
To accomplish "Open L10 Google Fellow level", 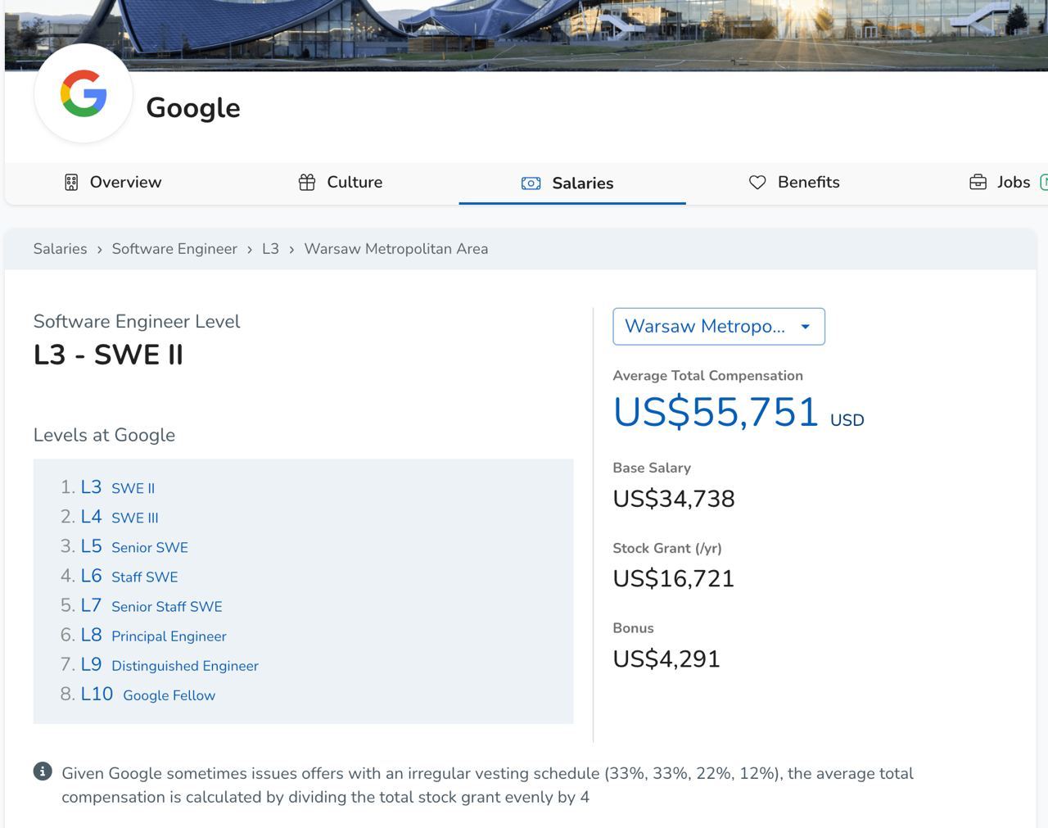I will coord(148,694).
